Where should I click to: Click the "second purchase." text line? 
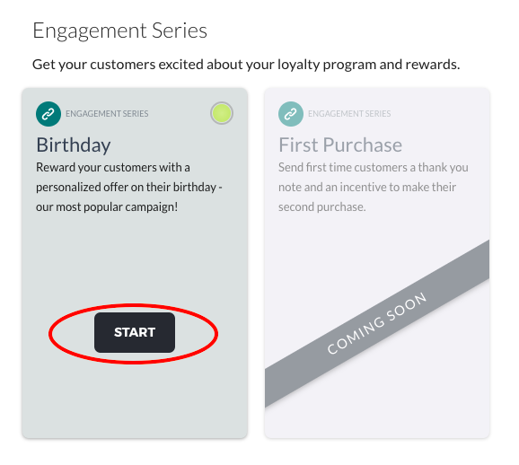tap(322, 207)
